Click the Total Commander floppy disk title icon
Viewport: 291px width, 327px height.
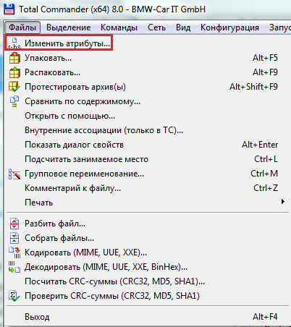pyautogui.click(x=9, y=9)
